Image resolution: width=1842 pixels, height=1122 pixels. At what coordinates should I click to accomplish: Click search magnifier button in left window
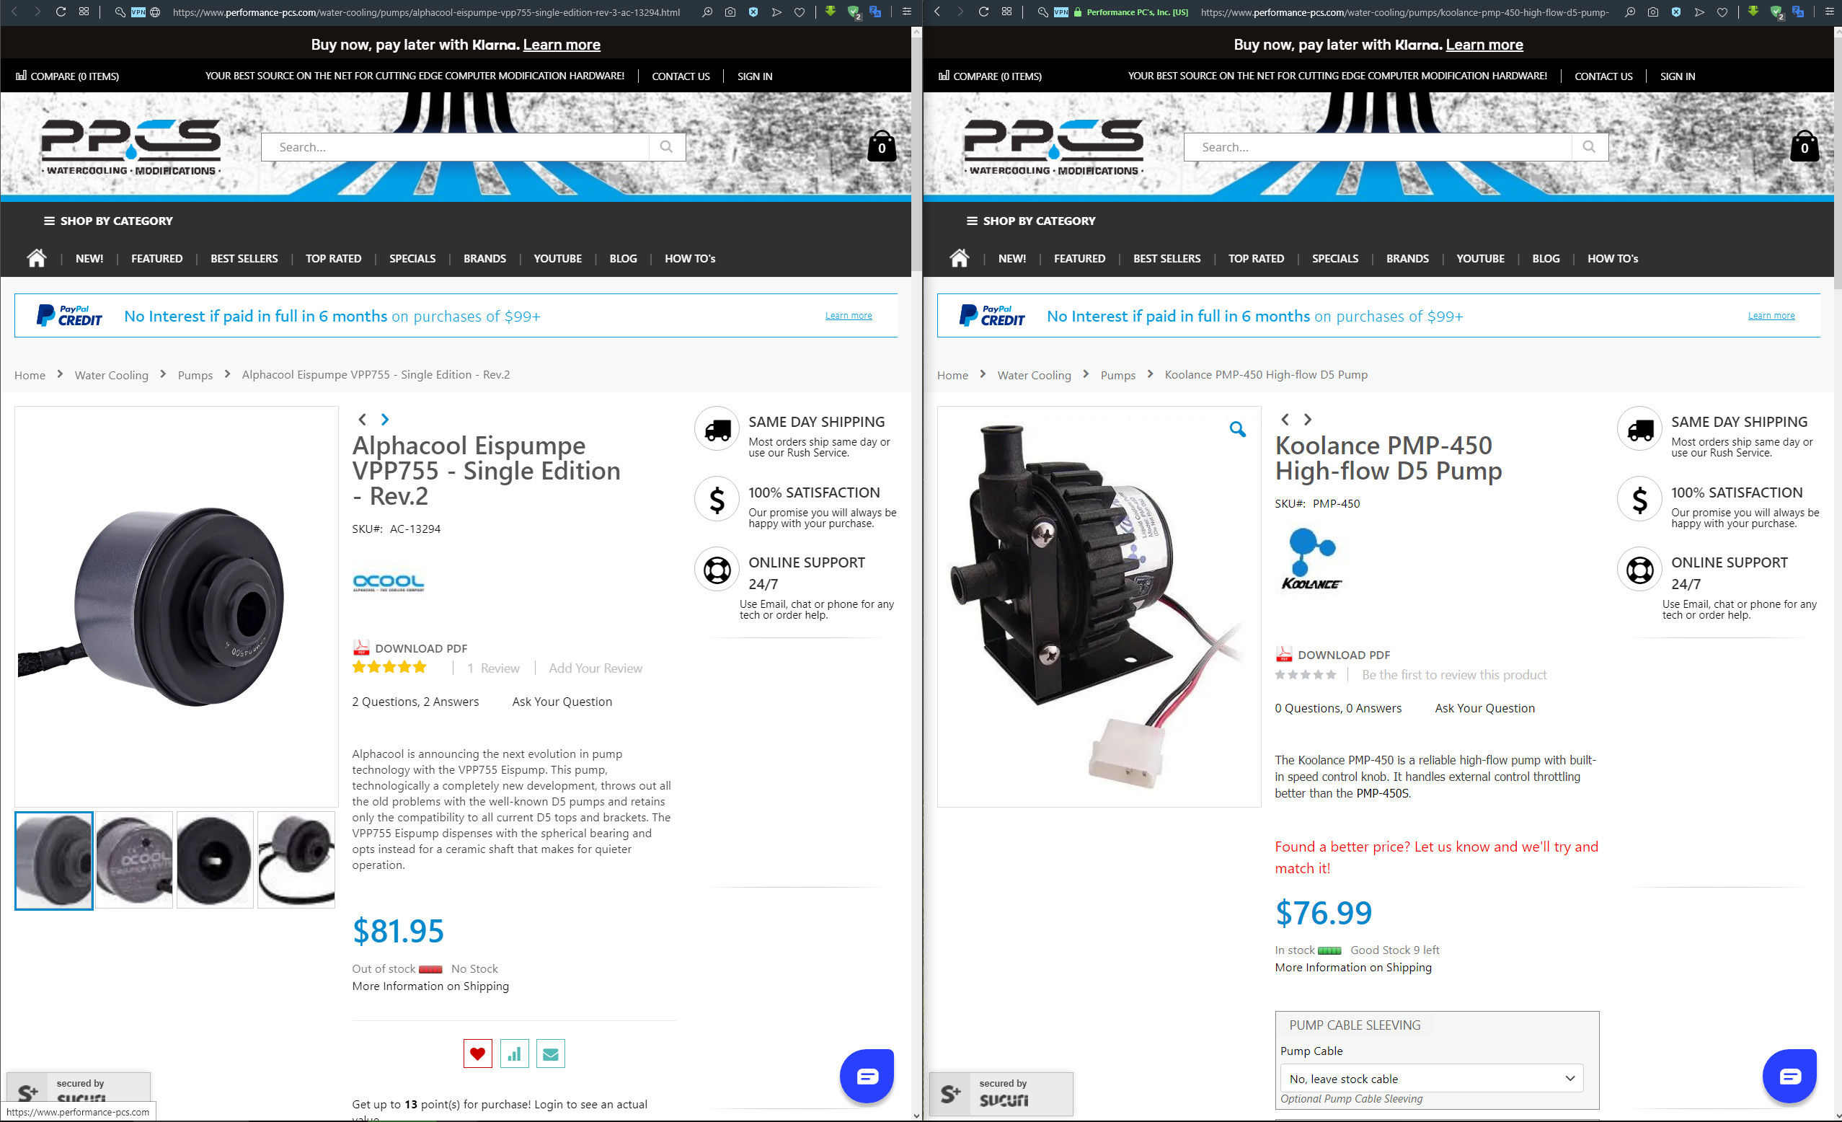(x=666, y=146)
